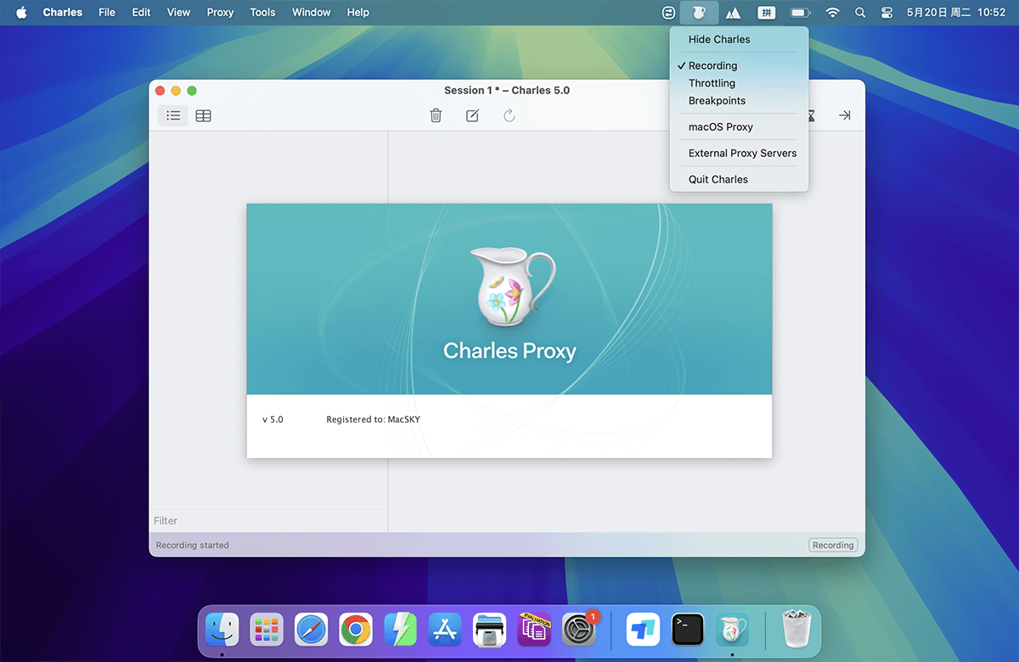Open the Charles application menu
Screen dimensions: 1019x662
click(x=63, y=13)
